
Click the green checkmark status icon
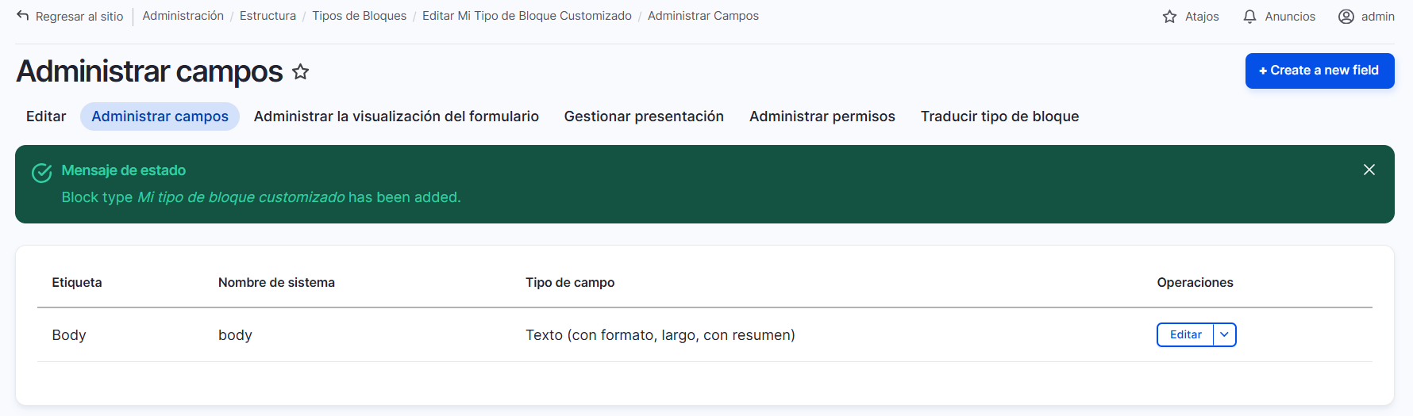[x=42, y=172]
